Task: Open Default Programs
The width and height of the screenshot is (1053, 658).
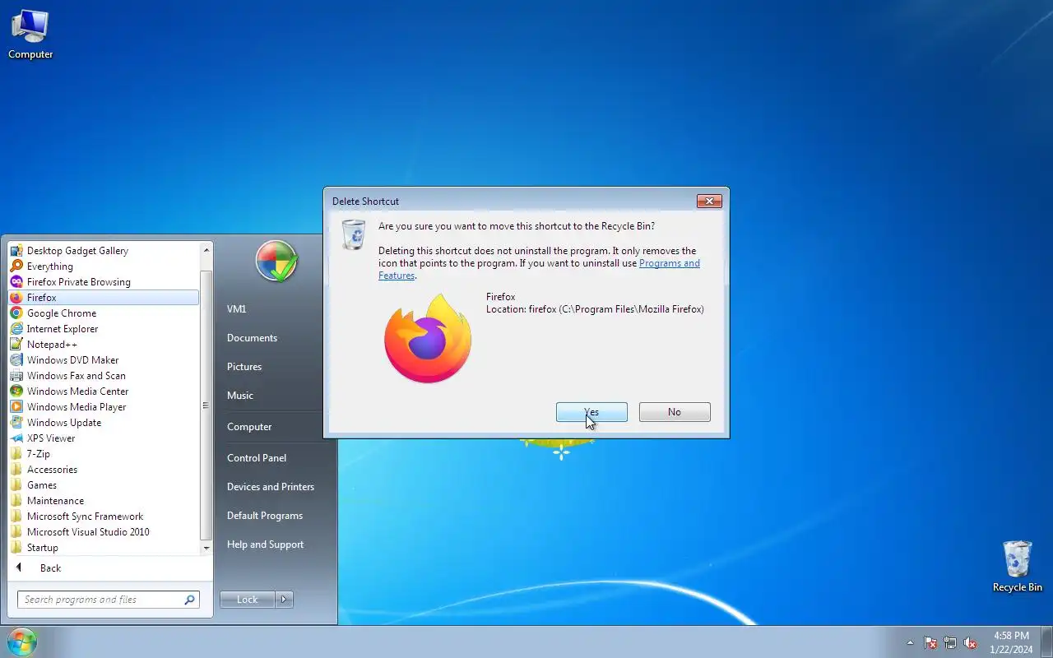Action: (x=265, y=516)
